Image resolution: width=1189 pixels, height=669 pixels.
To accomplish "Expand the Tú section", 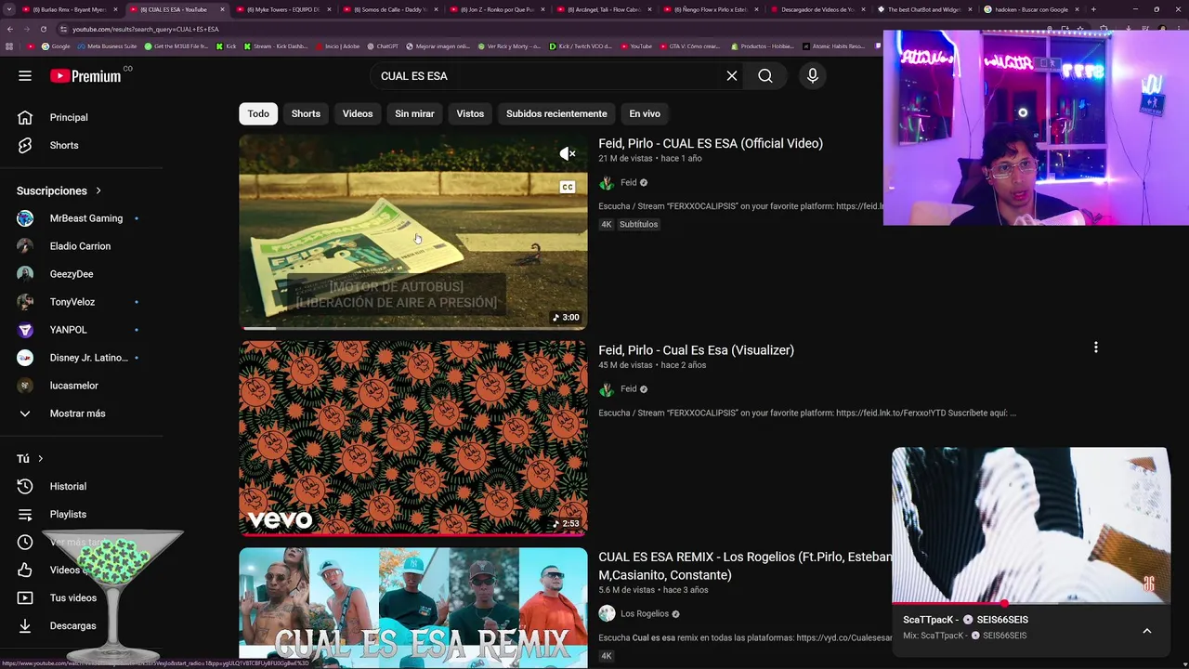I will [30, 459].
